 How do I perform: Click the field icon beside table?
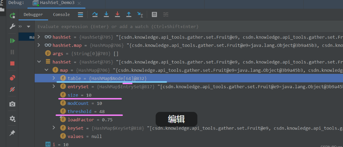coord(63,78)
